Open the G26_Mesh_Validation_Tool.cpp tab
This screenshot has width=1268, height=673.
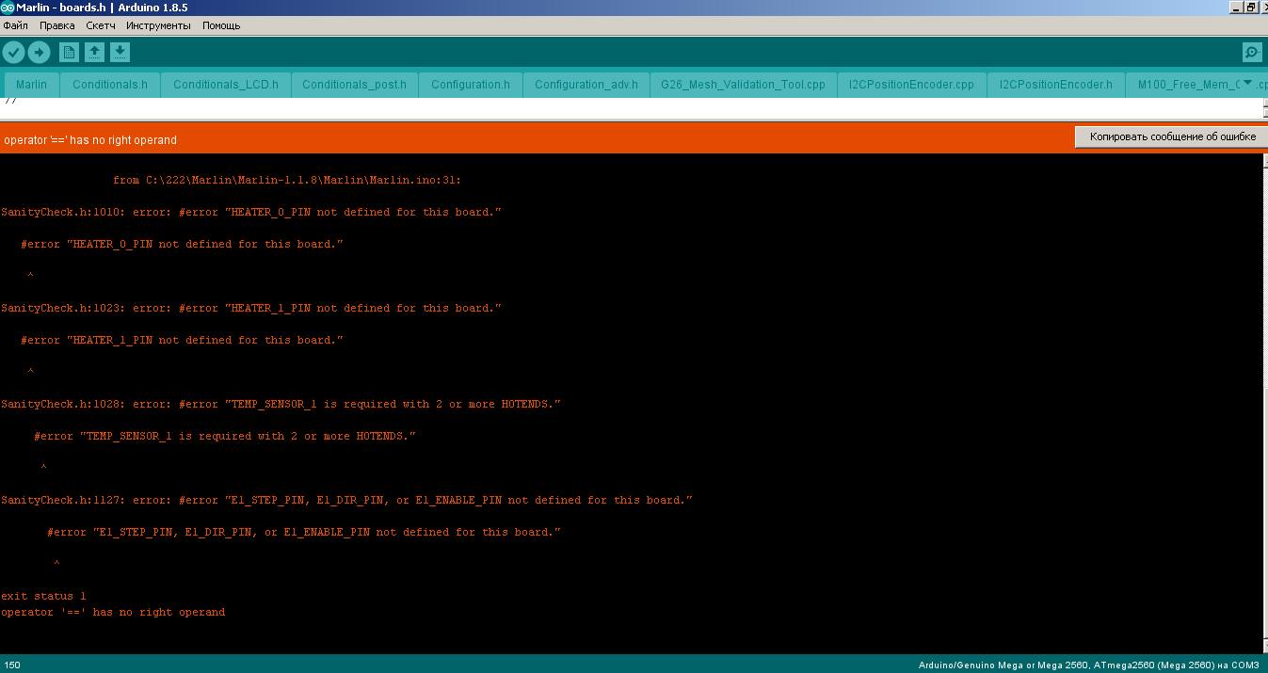(x=742, y=85)
